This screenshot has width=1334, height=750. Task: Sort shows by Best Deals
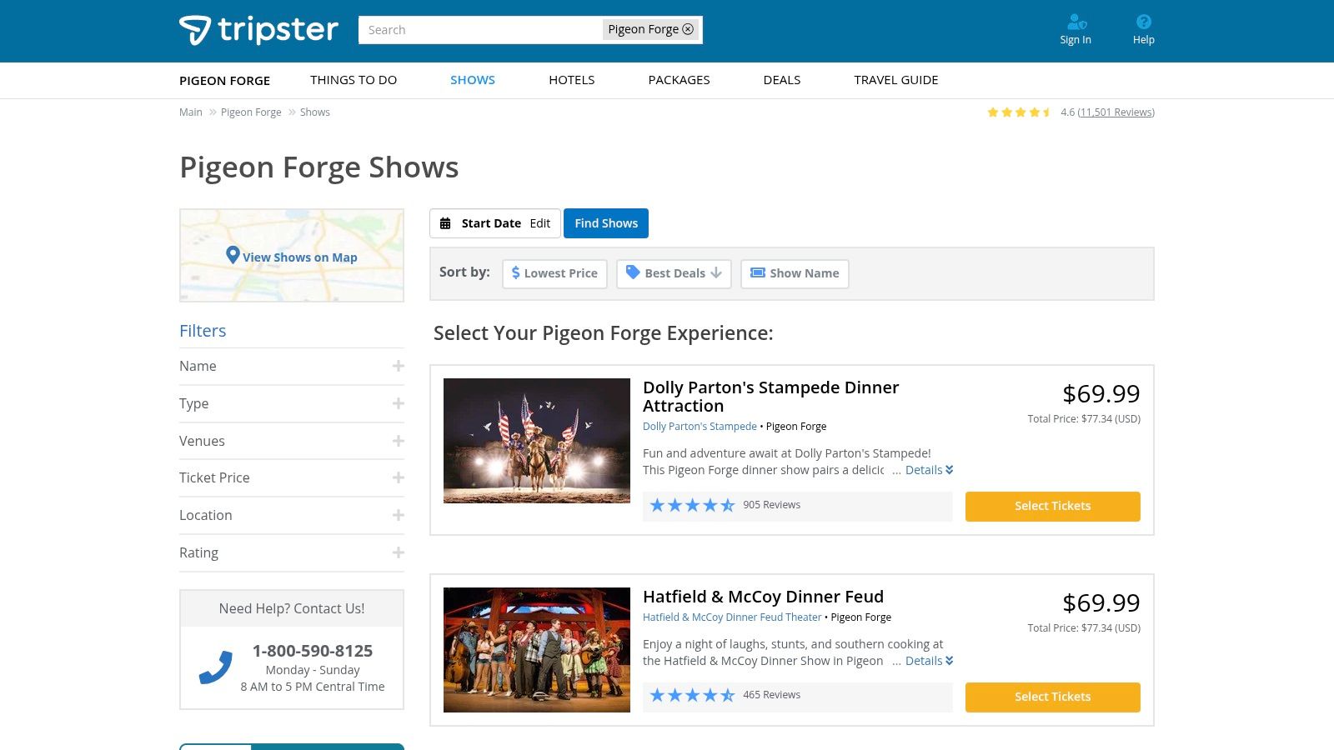pyautogui.click(x=674, y=273)
